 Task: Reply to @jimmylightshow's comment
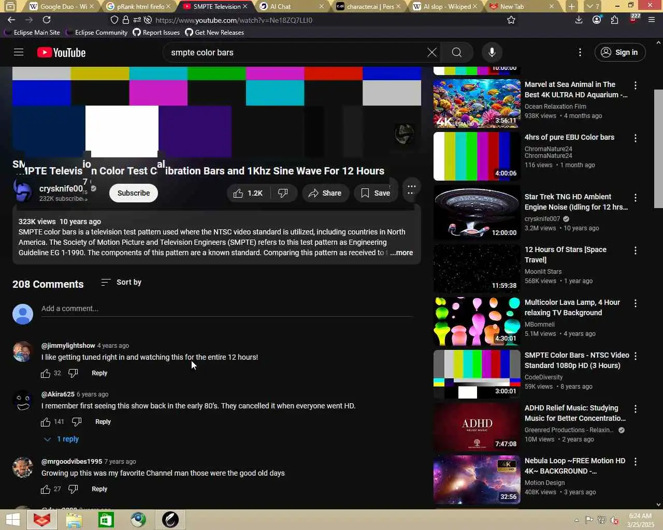tap(99, 373)
